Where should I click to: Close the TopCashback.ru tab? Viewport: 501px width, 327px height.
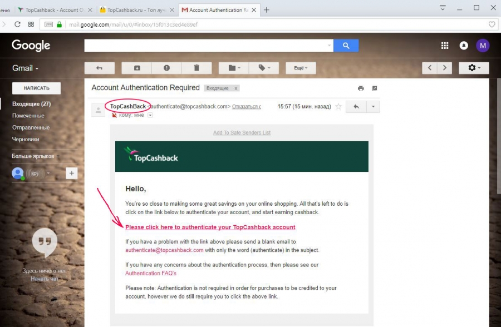[172, 10]
